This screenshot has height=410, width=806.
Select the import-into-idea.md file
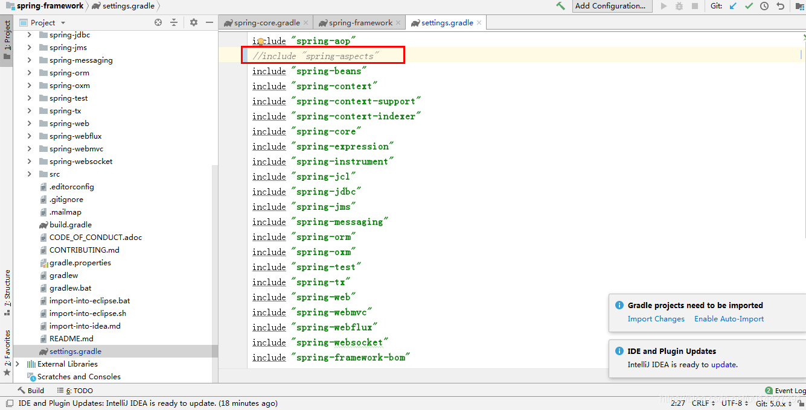point(85,326)
